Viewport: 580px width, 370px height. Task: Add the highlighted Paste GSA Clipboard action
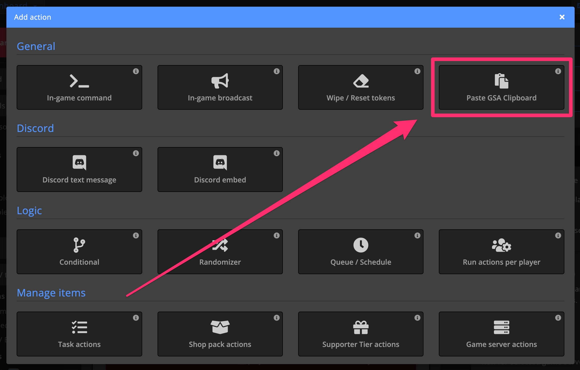click(501, 87)
